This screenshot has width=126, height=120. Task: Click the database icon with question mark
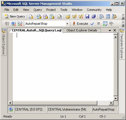(x=74, y=16)
